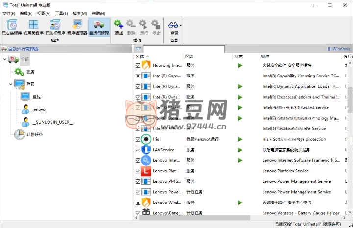Select the 自运行管理 module icon
353x228 pixels.
click(x=99, y=27)
